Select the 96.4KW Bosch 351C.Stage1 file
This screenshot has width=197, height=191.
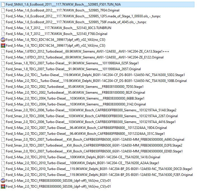click(x=85, y=134)
